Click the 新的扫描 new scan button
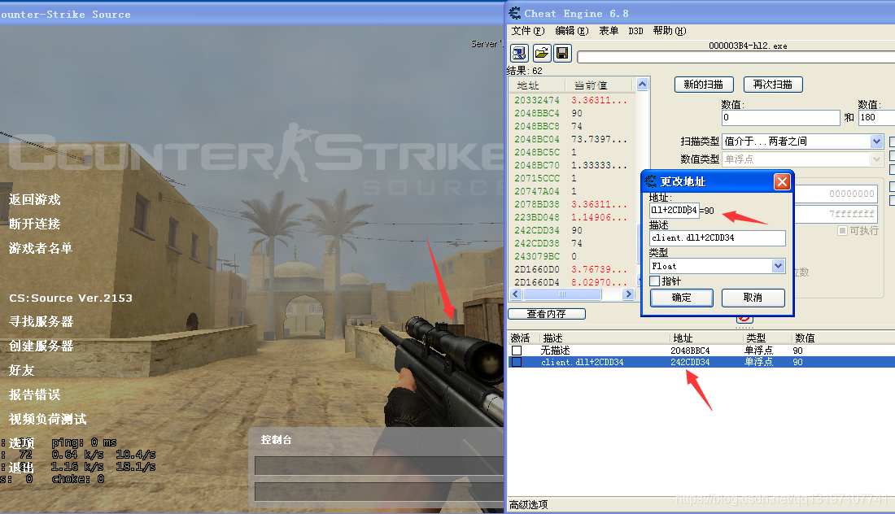 [x=704, y=85]
